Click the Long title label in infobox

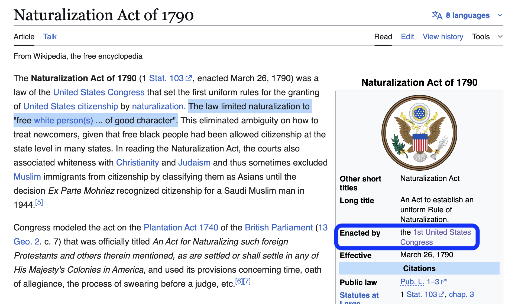(x=357, y=200)
